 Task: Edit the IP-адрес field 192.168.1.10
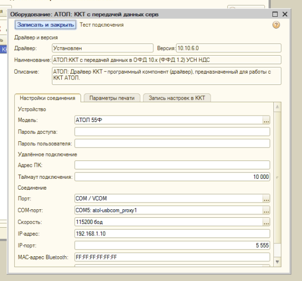172,234
